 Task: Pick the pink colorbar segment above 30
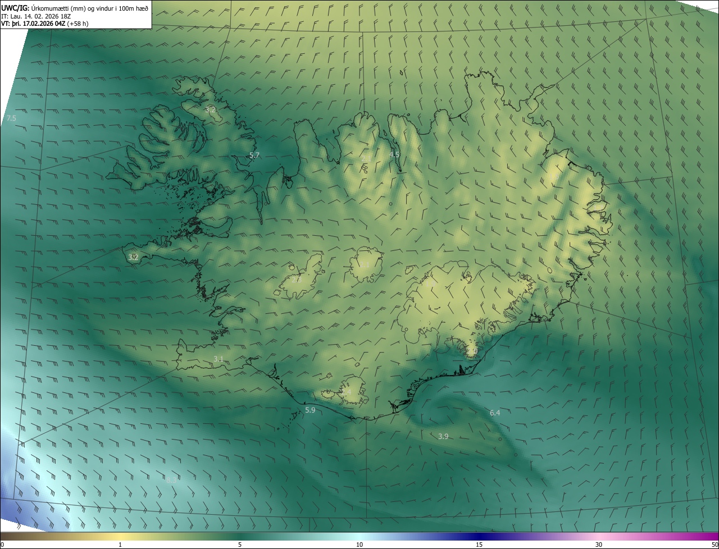[x=599, y=536]
